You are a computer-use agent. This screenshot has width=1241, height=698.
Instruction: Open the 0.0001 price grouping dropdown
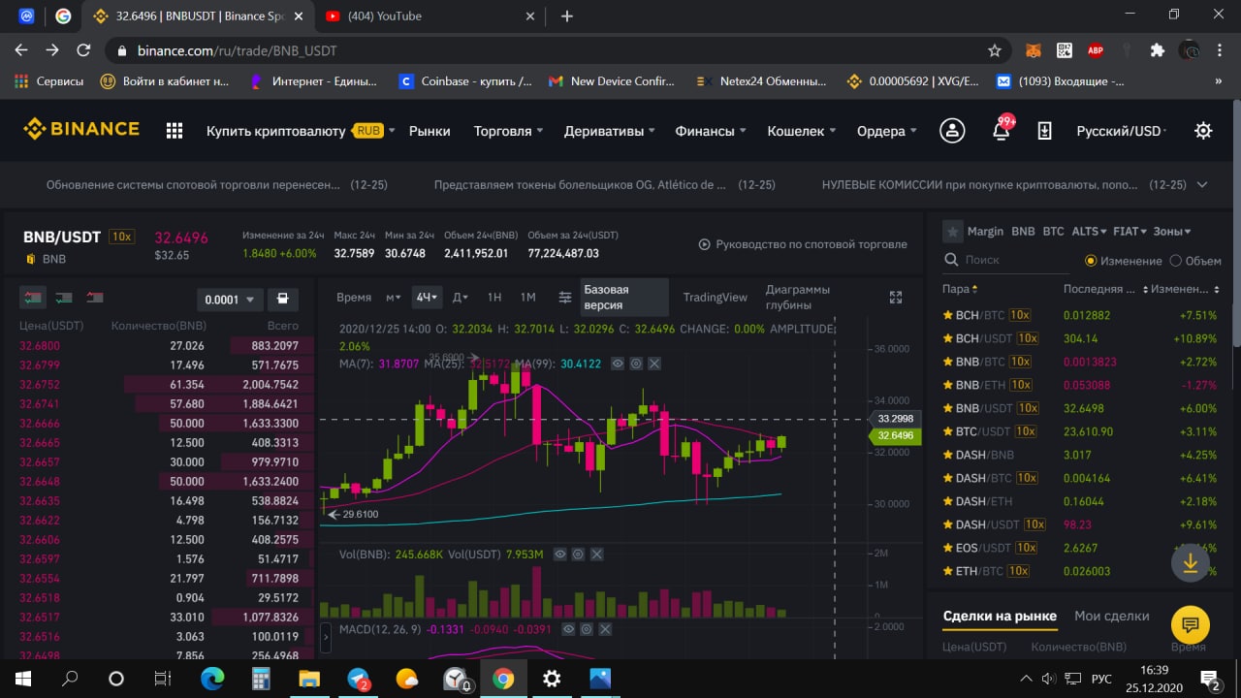(230, 300)
